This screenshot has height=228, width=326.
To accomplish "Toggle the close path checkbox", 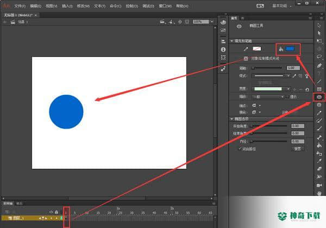I will pyautogui.click(x=240, y=149).
